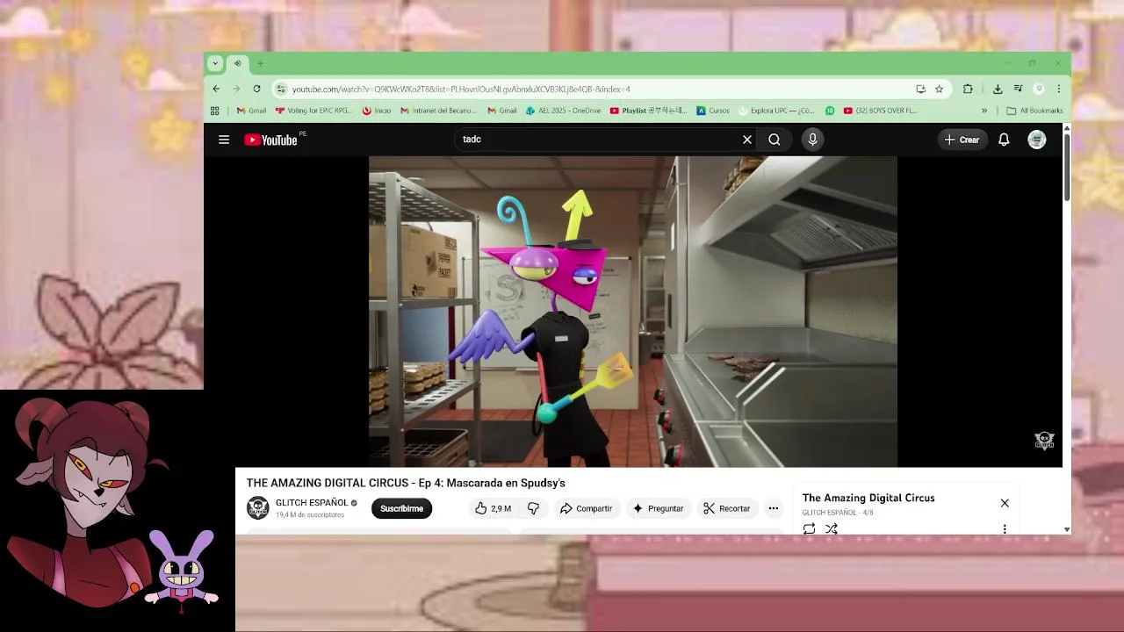This screenshot has height=632, width=1124.
Task: Click the install/cast icon in address bar
Action: [920, 89]
